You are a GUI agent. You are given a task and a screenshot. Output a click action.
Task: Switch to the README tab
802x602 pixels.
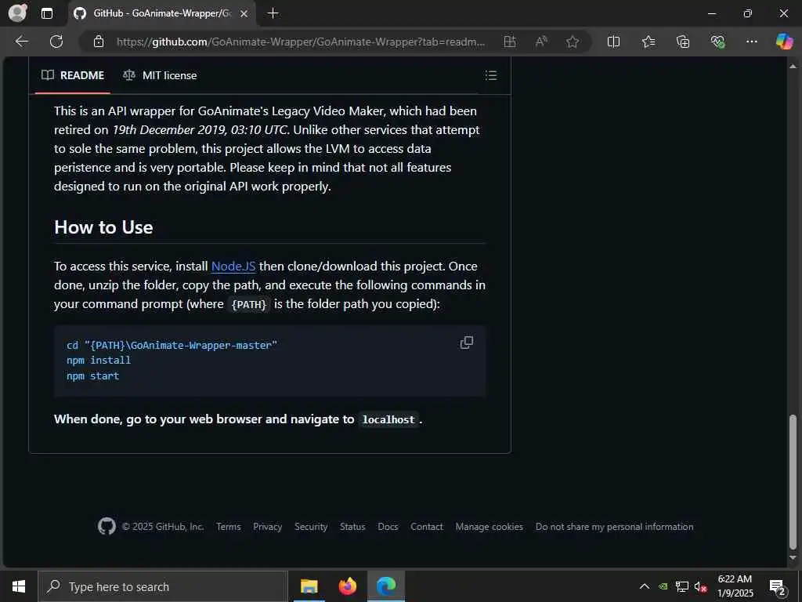click(73, 75)
